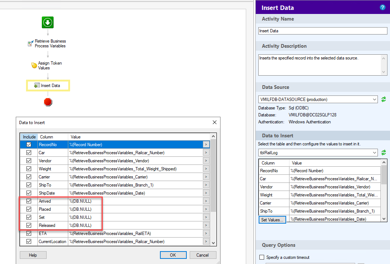Image resolution: width=390 pixels, height=264 pixels.
Task: Toggle the Include checkbox for Arrived
Action: click(x=29, y=201)
